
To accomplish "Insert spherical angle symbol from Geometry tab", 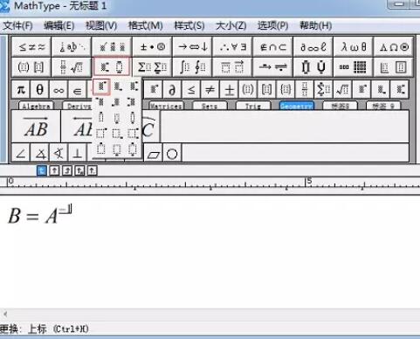I will point(59,154).
